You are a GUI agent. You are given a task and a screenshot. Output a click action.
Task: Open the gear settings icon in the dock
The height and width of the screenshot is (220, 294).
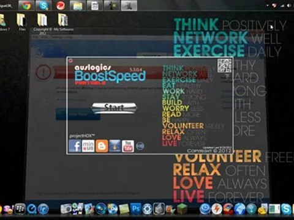coord(147,209)
